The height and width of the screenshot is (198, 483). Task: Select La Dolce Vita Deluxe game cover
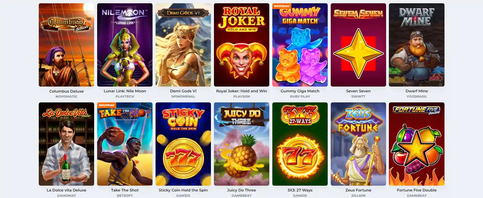pyautogui.click(x=66, y=144)
